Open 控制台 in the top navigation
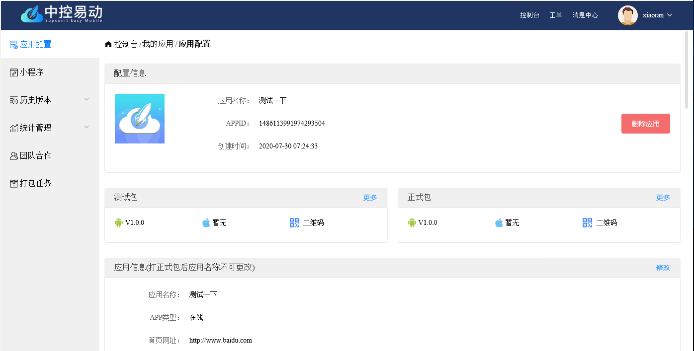Image resolution: width=694 pixels, height=351 pixels. pos(529,15)
